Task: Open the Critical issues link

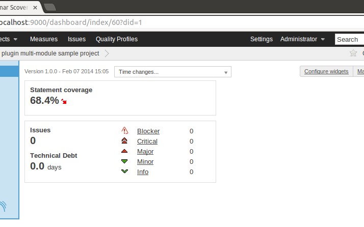Action: [147, 141]
